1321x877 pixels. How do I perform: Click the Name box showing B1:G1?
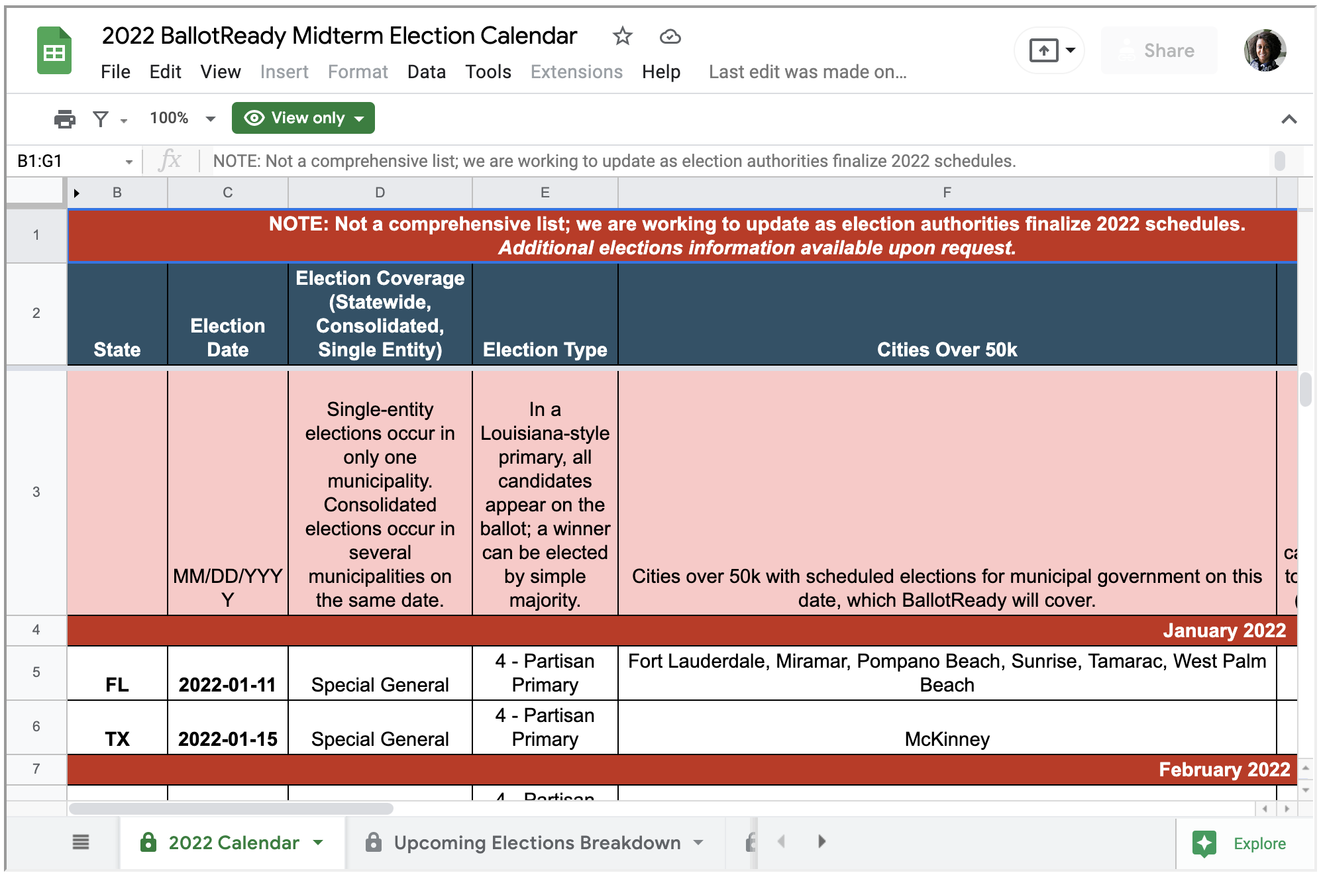coord(66,161)
